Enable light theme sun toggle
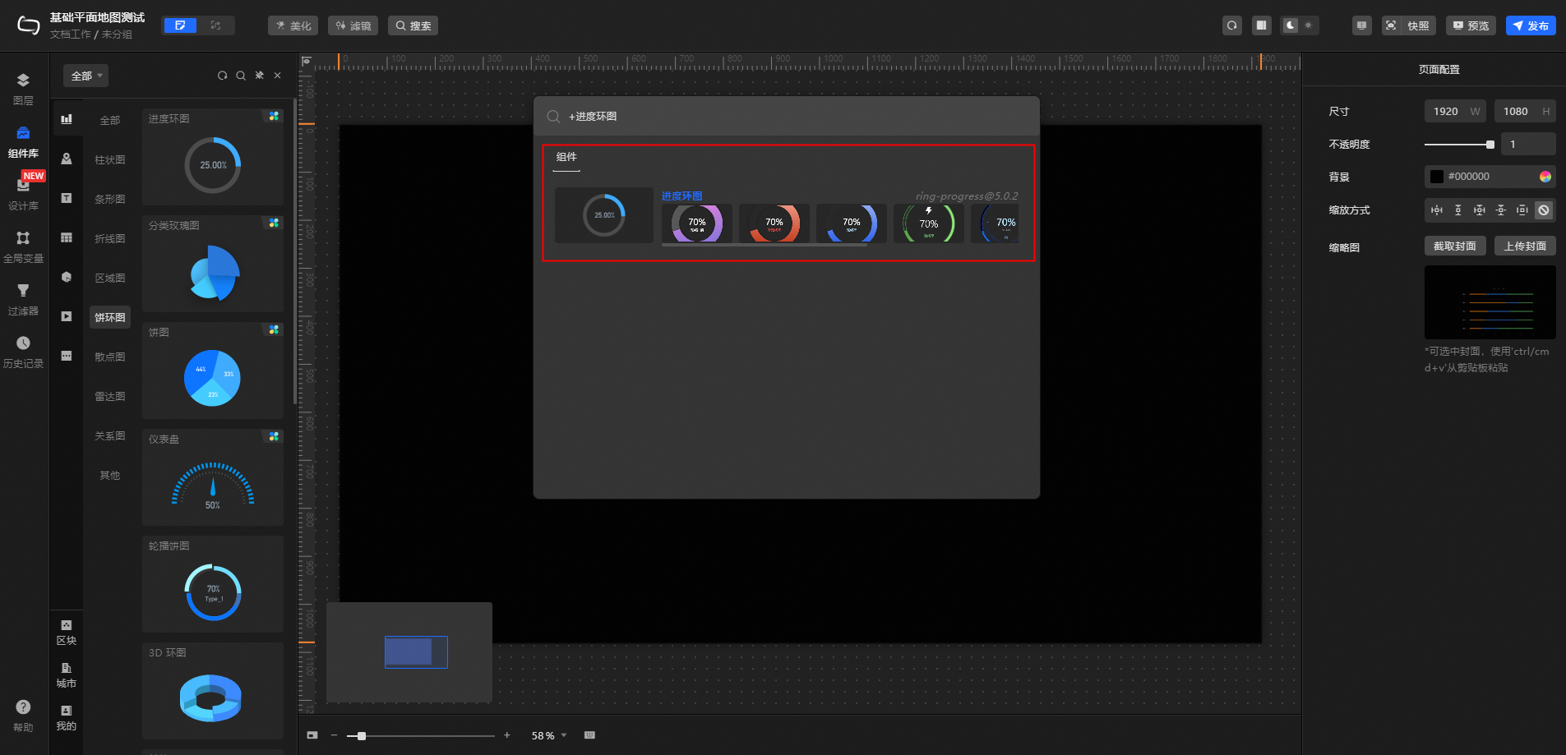Screen dimensions: 1566x755 1309,25
